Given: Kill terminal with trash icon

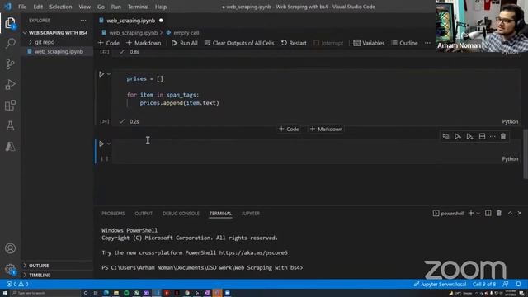Looking at the screenshot, I should coord(499,213).
